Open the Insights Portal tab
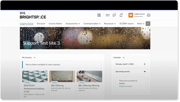The image size is (180, 102). point(26,24)
